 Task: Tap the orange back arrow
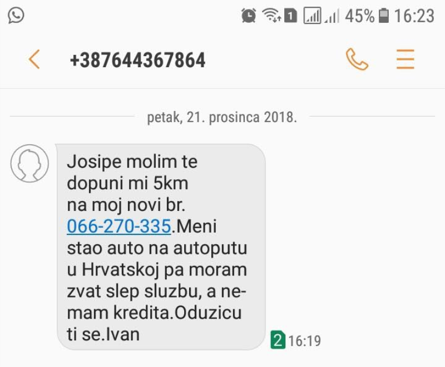pos(34,59)
